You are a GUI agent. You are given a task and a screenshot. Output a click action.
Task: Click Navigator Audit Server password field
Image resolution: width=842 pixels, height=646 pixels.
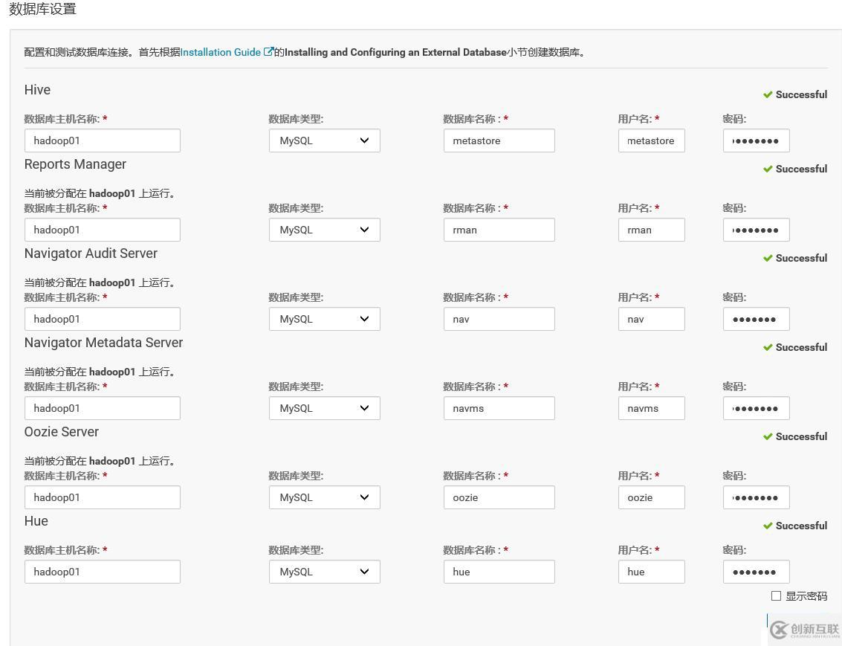756,319
